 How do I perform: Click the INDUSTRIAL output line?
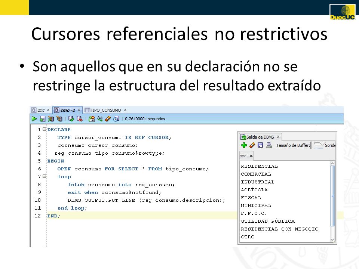(258, 182)
